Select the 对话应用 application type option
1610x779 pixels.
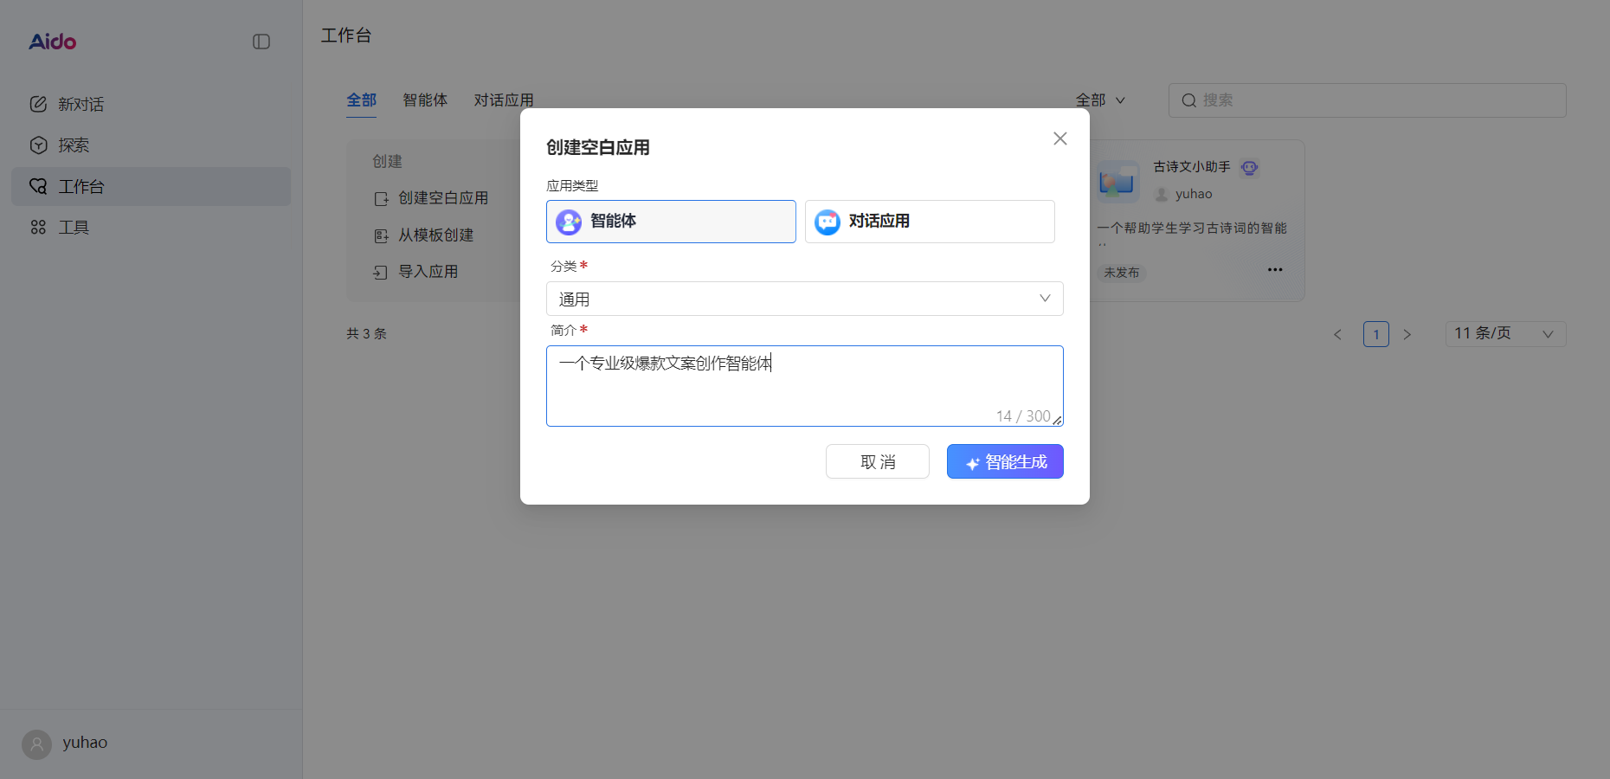[929, 222]
